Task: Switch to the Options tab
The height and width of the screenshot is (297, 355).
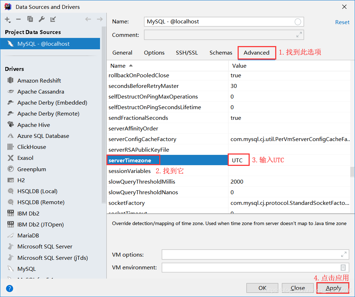Action: pos(154,53)
